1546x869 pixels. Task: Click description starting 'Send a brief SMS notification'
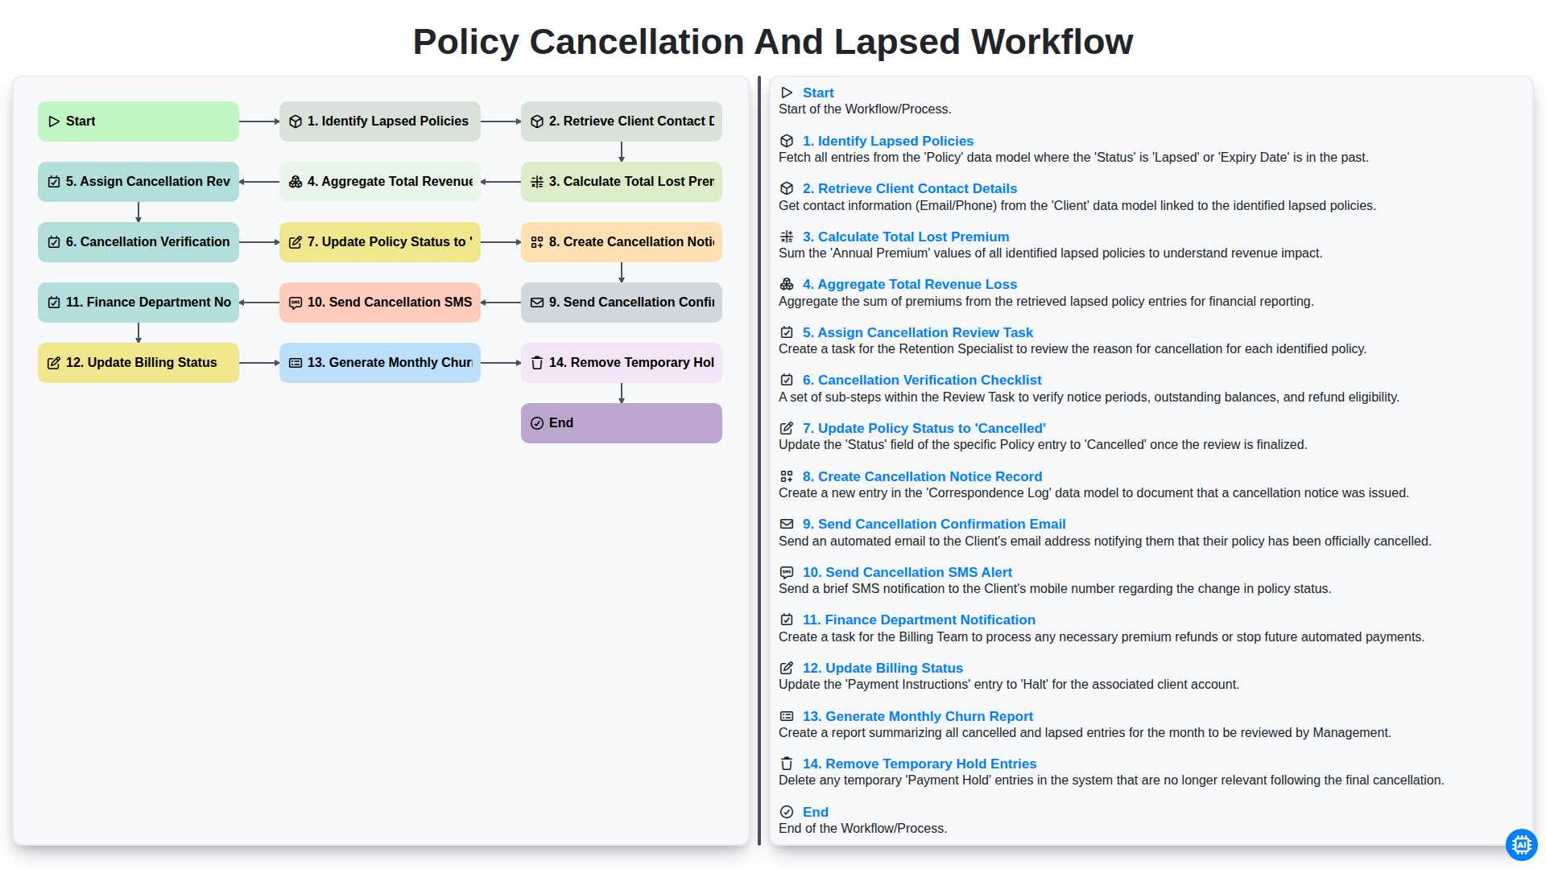1055,589
